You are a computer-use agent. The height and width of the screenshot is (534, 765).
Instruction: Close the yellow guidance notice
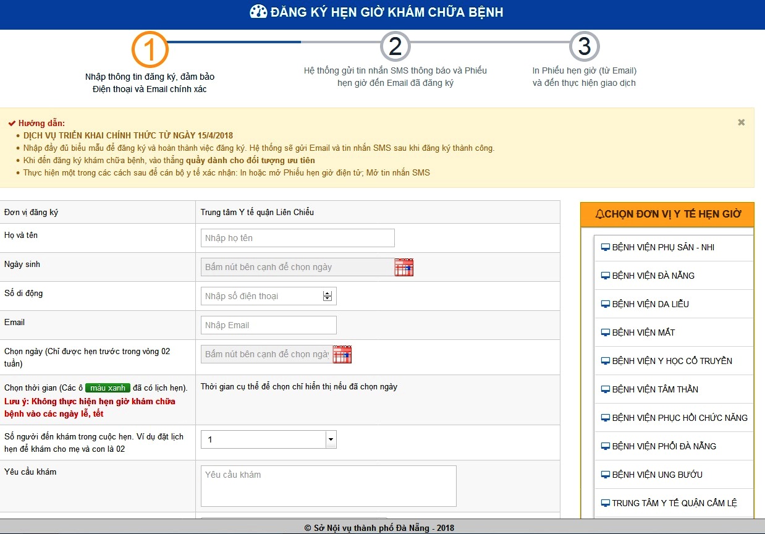742,122
